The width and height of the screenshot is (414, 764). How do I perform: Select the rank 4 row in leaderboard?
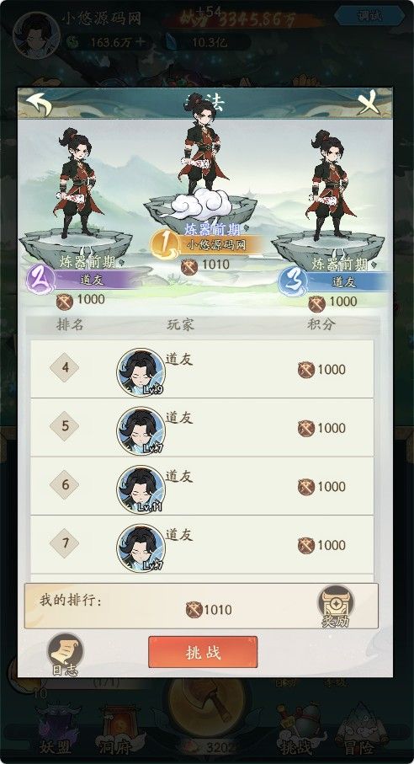coord(203,369)
